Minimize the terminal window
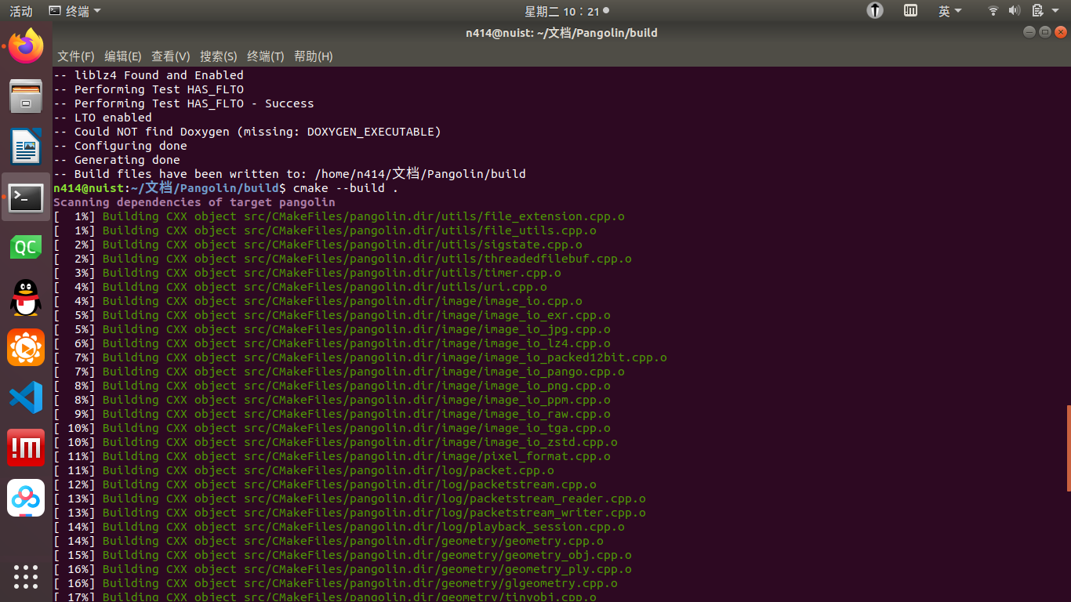 point(1029,32)
